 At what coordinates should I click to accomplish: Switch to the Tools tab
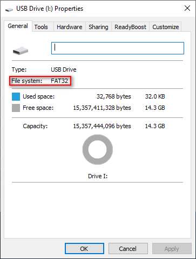(41, 27)
